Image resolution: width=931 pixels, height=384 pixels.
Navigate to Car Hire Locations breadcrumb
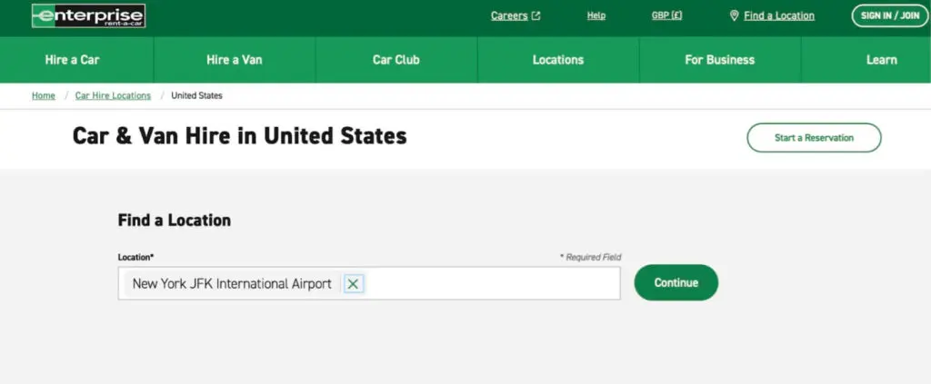(113, 95)
